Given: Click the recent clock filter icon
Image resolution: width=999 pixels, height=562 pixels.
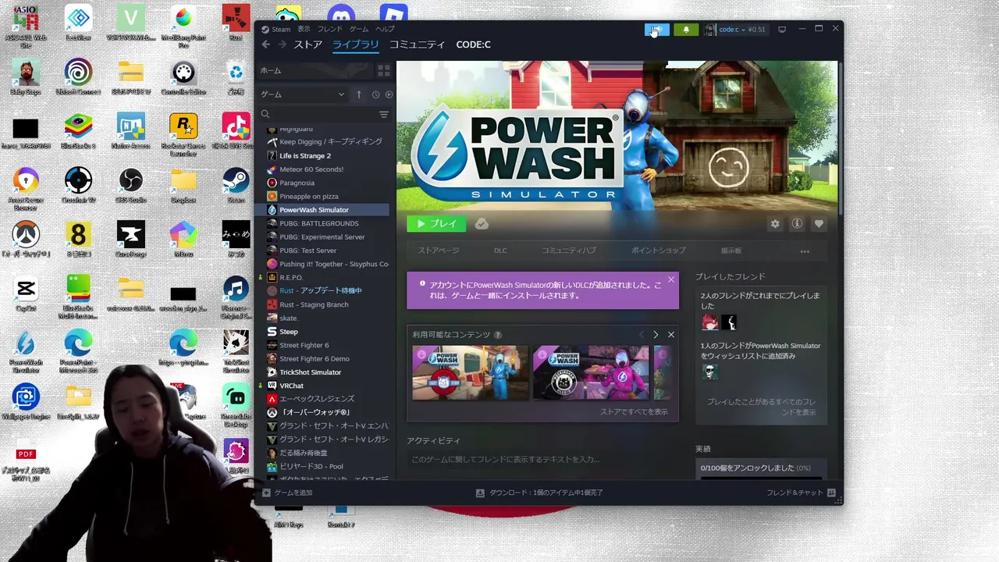Looking at the screenshot, I should click(x=375, y=94).
